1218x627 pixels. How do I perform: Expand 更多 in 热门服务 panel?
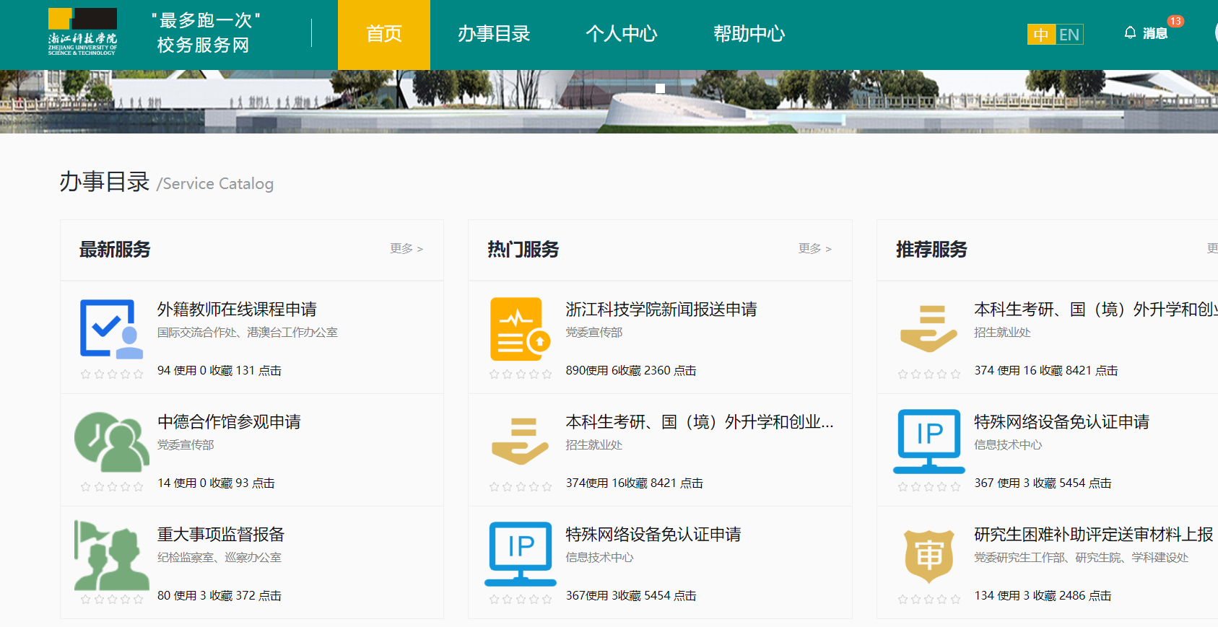(815, 248)
